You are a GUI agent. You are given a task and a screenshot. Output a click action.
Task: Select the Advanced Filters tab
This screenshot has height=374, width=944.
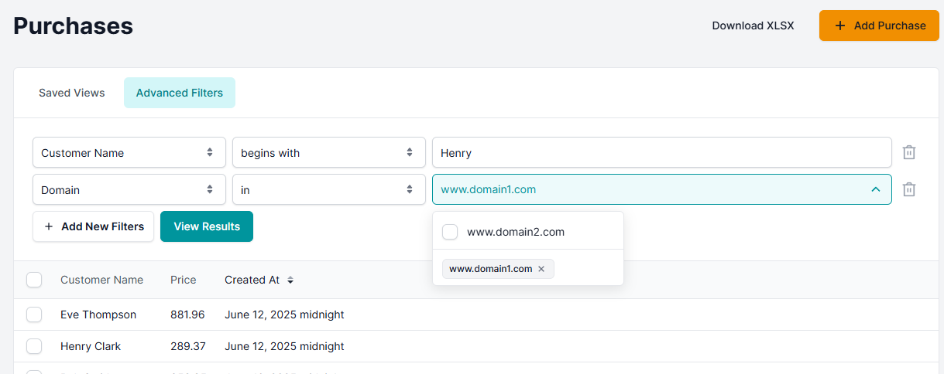click(x=180, y=93)
